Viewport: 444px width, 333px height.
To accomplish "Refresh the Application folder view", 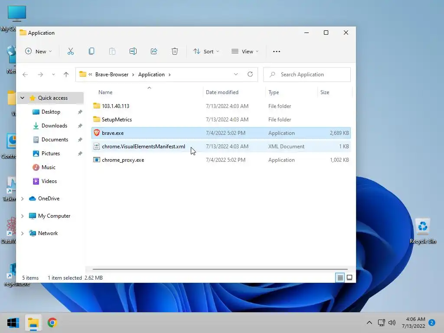I will click(250, 74).
